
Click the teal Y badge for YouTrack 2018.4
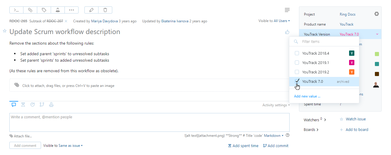point(352,53)
